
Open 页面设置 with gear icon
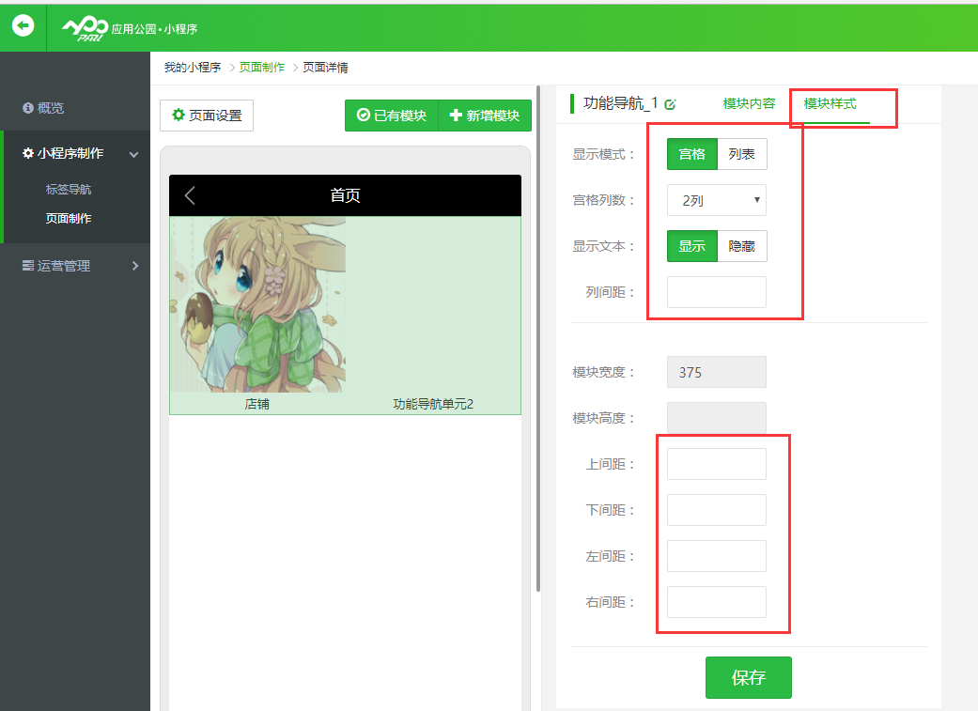(207, 116)
